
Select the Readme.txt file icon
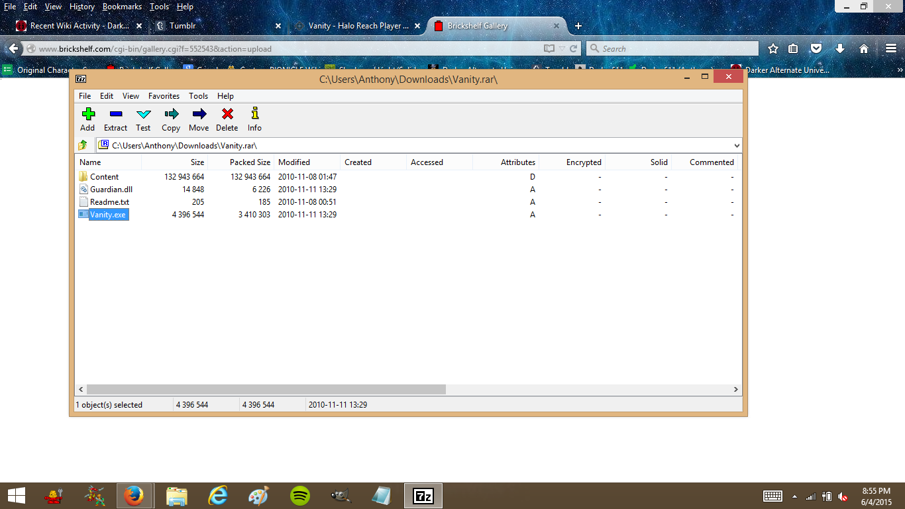(x=83, y=202)
